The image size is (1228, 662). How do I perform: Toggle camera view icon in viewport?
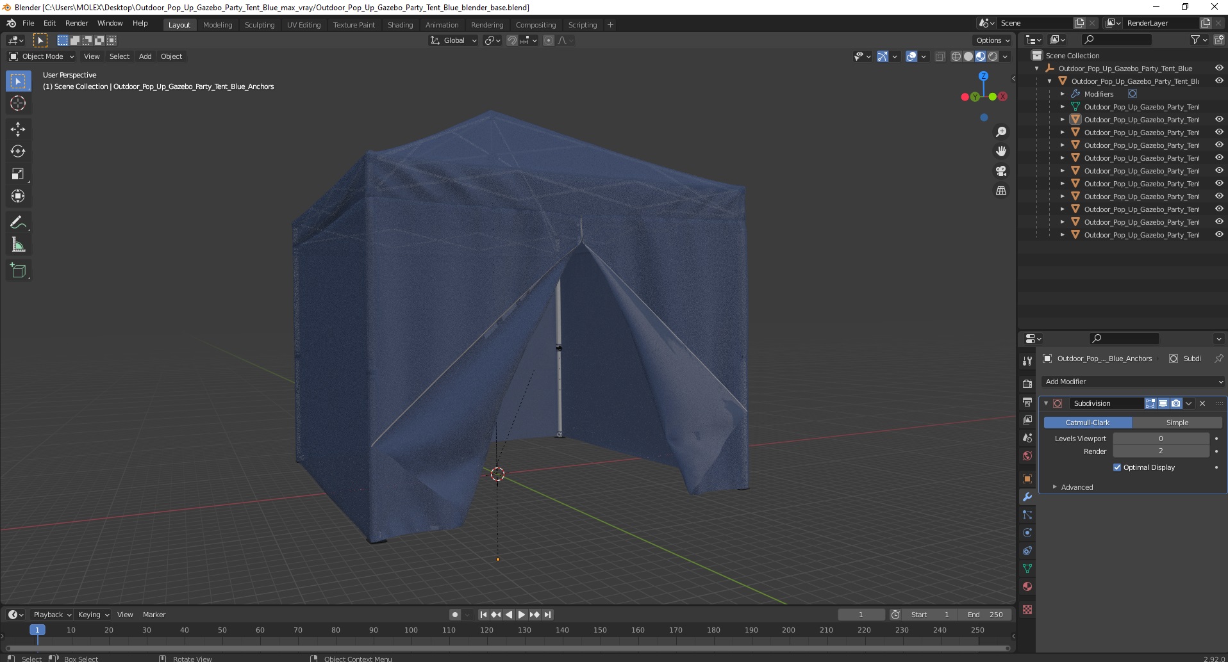coord(1000,171)
